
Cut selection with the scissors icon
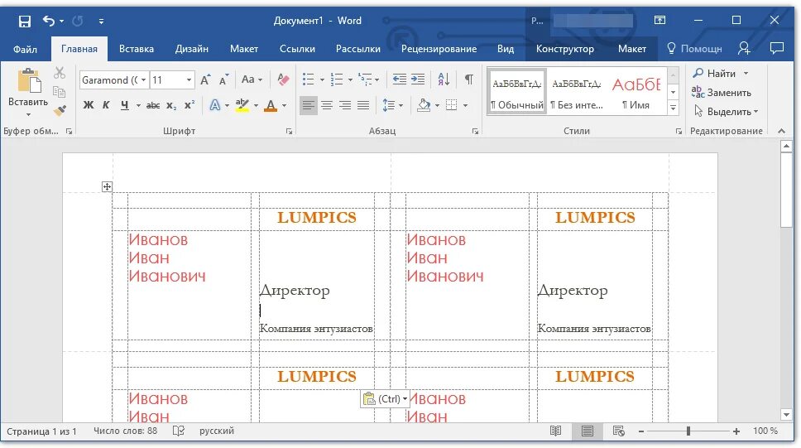tap(60, 73)
